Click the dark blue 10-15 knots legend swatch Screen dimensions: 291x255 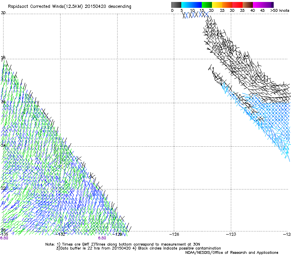(x=197, y=5)
